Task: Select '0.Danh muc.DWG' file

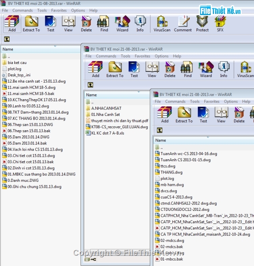Action: click(x=23, y=180)
